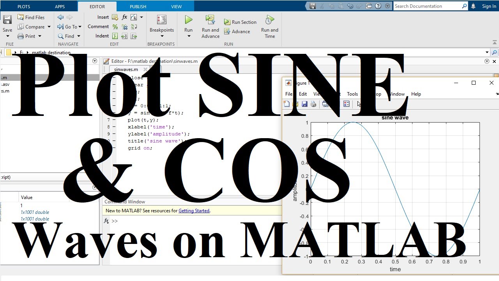Click the quick access Undo icon
The height and width of the screenshot is (281, 499).
click(350, 6)
